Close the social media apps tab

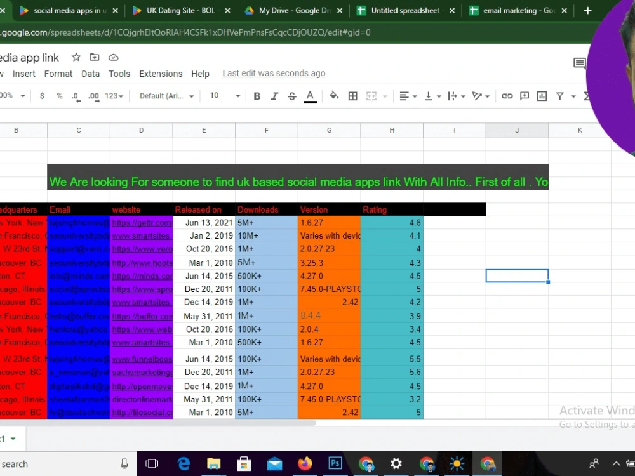point(116,11)
